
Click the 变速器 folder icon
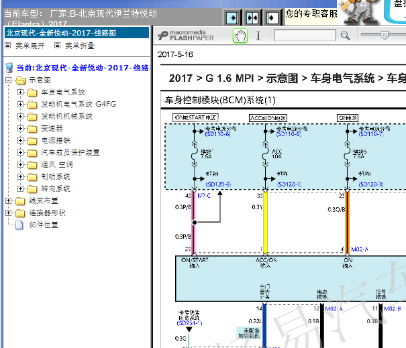pyautogui.click(x=32, y=129)
